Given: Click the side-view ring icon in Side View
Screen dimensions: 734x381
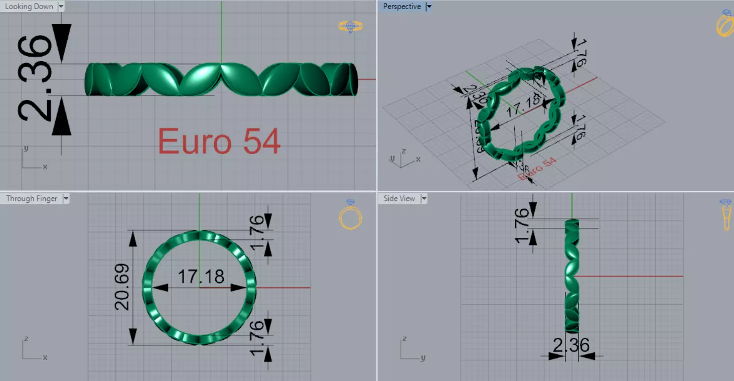Looking at the screenshot, I should pos(726,215).
